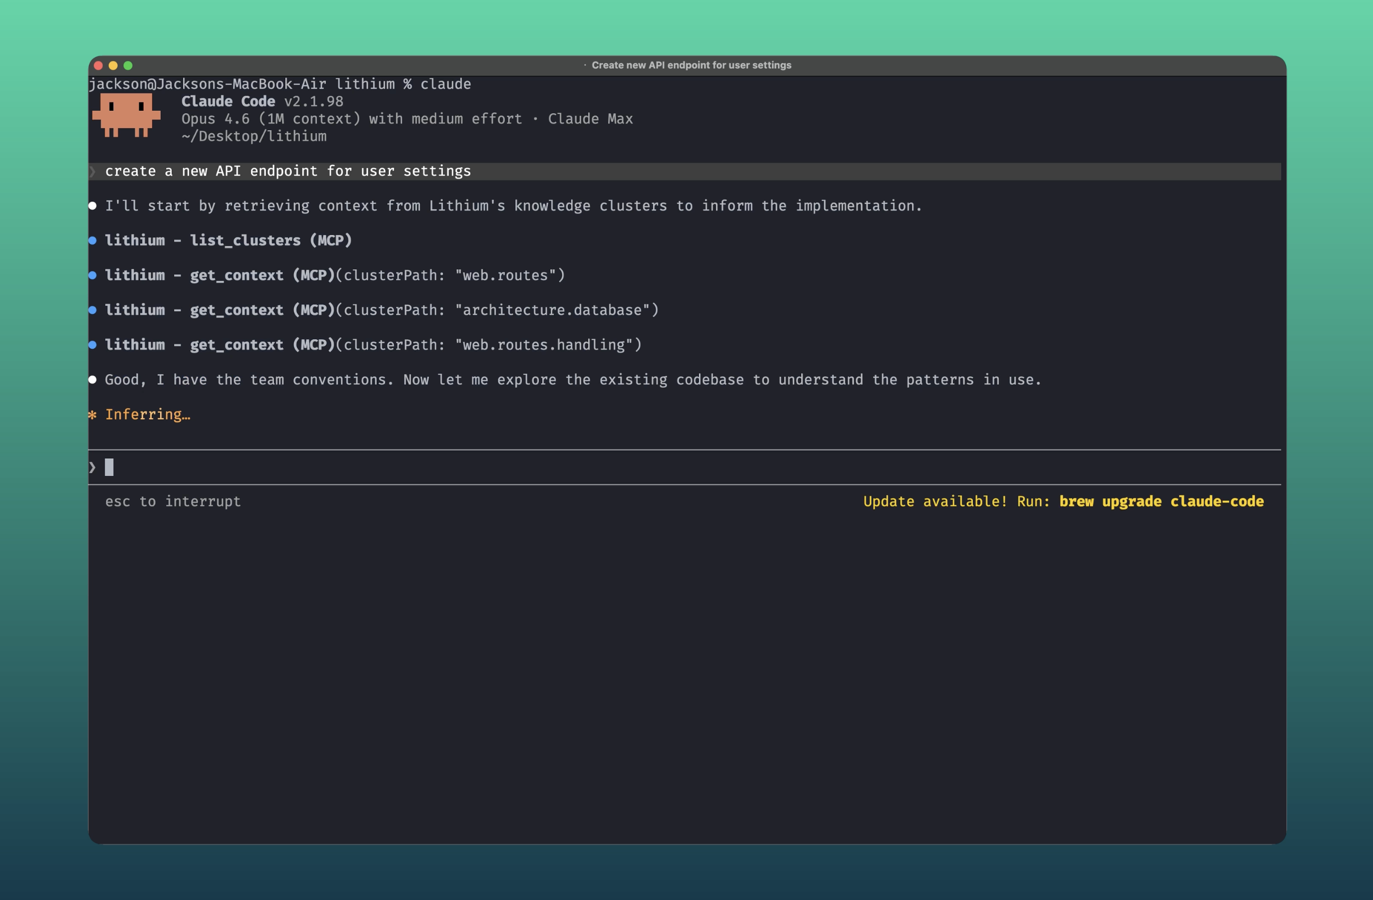The width and height of the screenshot is (1373, 900).
Task: Click 'I'll start by retrieving context' message
Action: coord(513,206)
